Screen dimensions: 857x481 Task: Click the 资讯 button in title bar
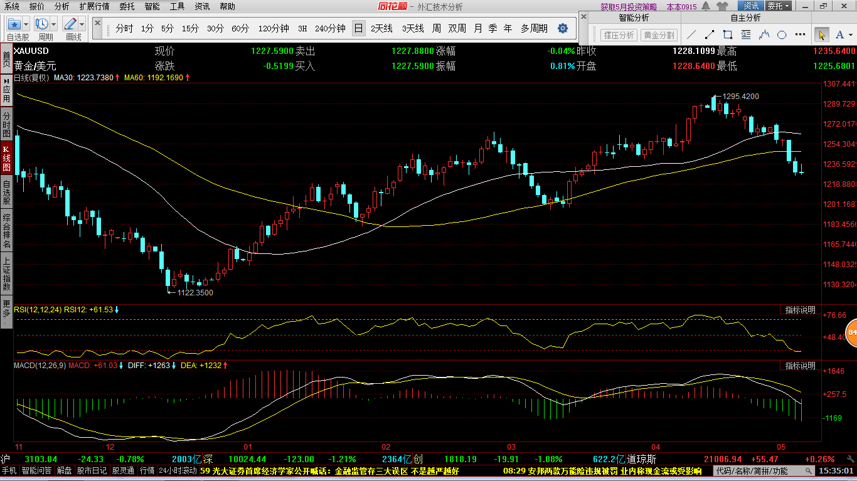(x=752, y=6)
